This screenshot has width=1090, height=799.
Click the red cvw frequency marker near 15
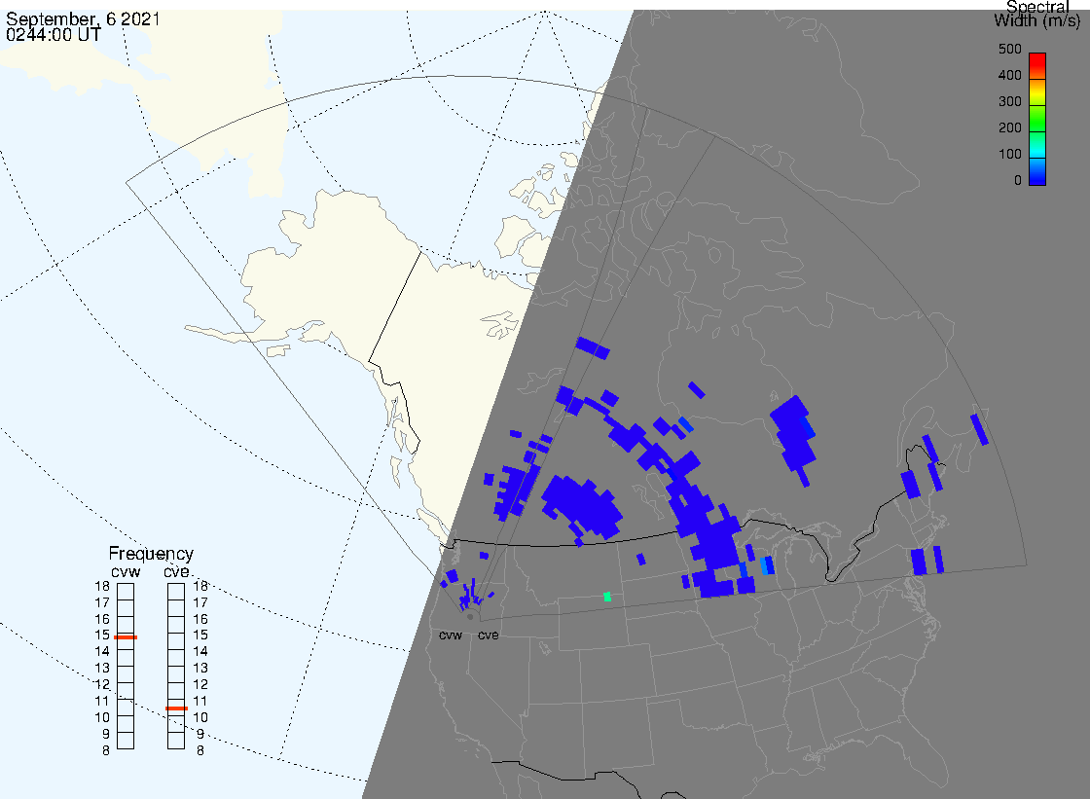(x=126, y=637)
